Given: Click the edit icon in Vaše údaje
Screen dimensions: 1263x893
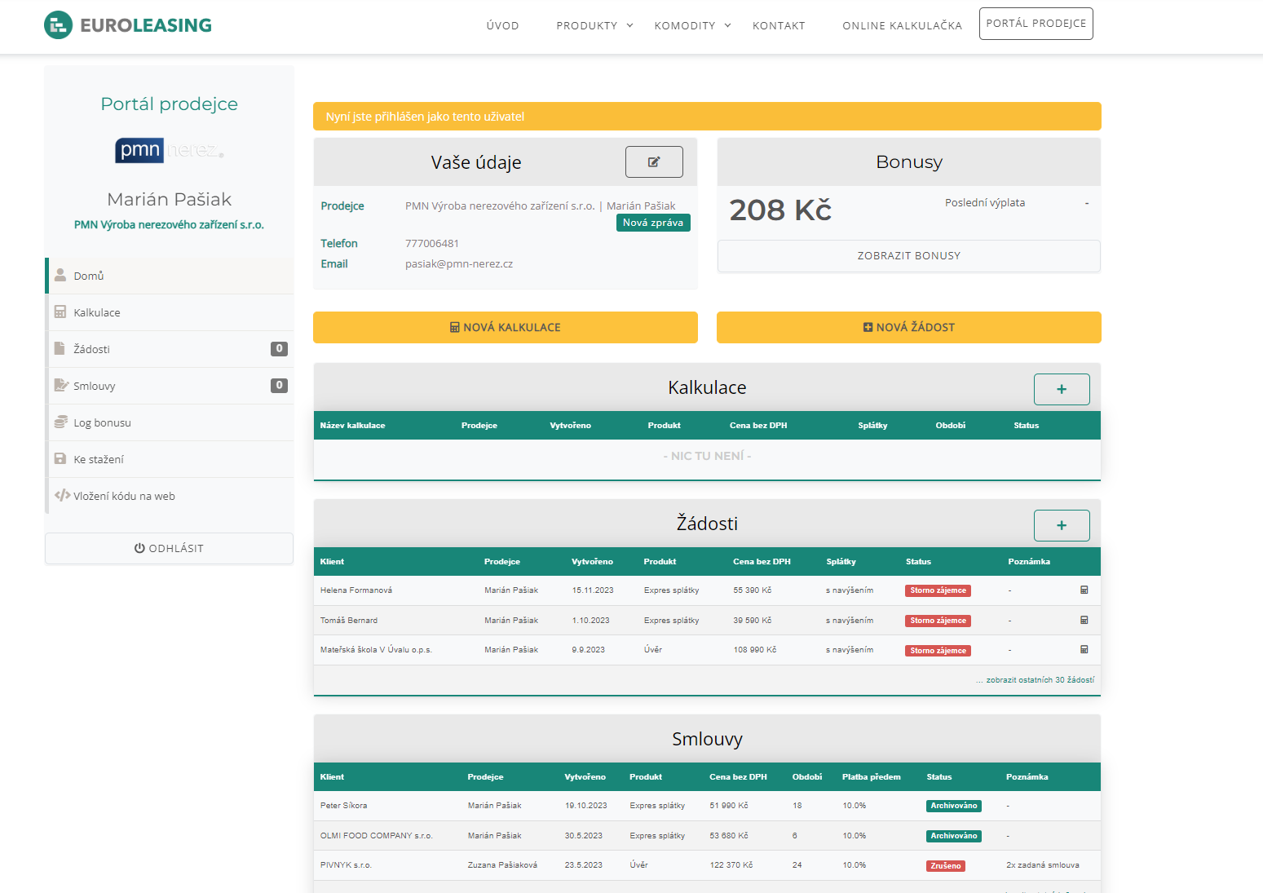Looking at the screenshot, I should [x=653, y=161].
